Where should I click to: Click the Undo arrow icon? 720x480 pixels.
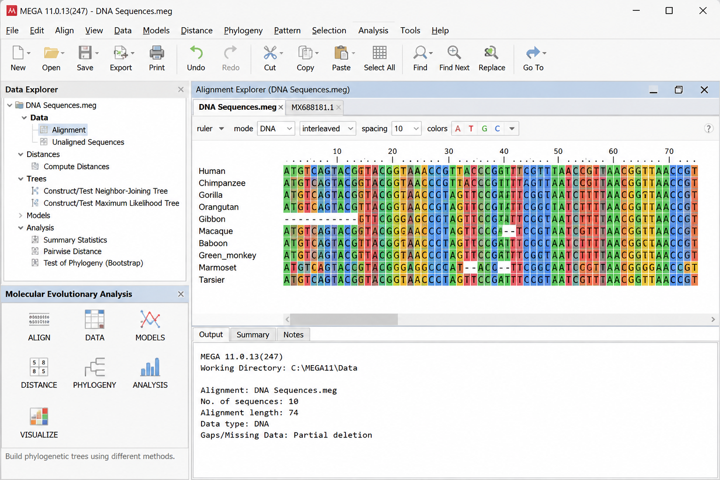point(196,52)
